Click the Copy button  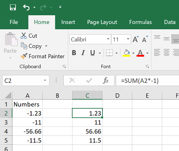pos(31,46)
